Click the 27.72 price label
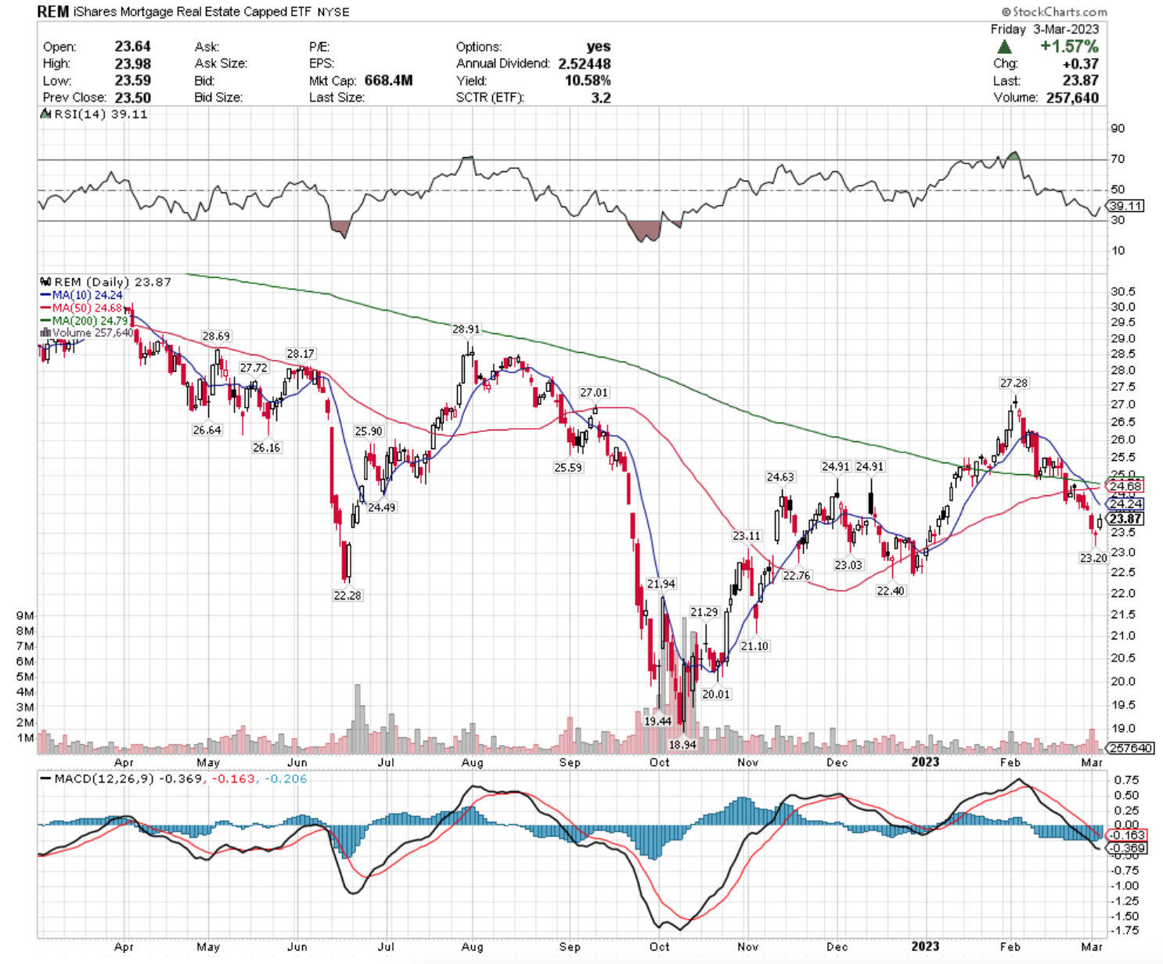Screen dimensions: 1163x964 [x=254, y=368]
